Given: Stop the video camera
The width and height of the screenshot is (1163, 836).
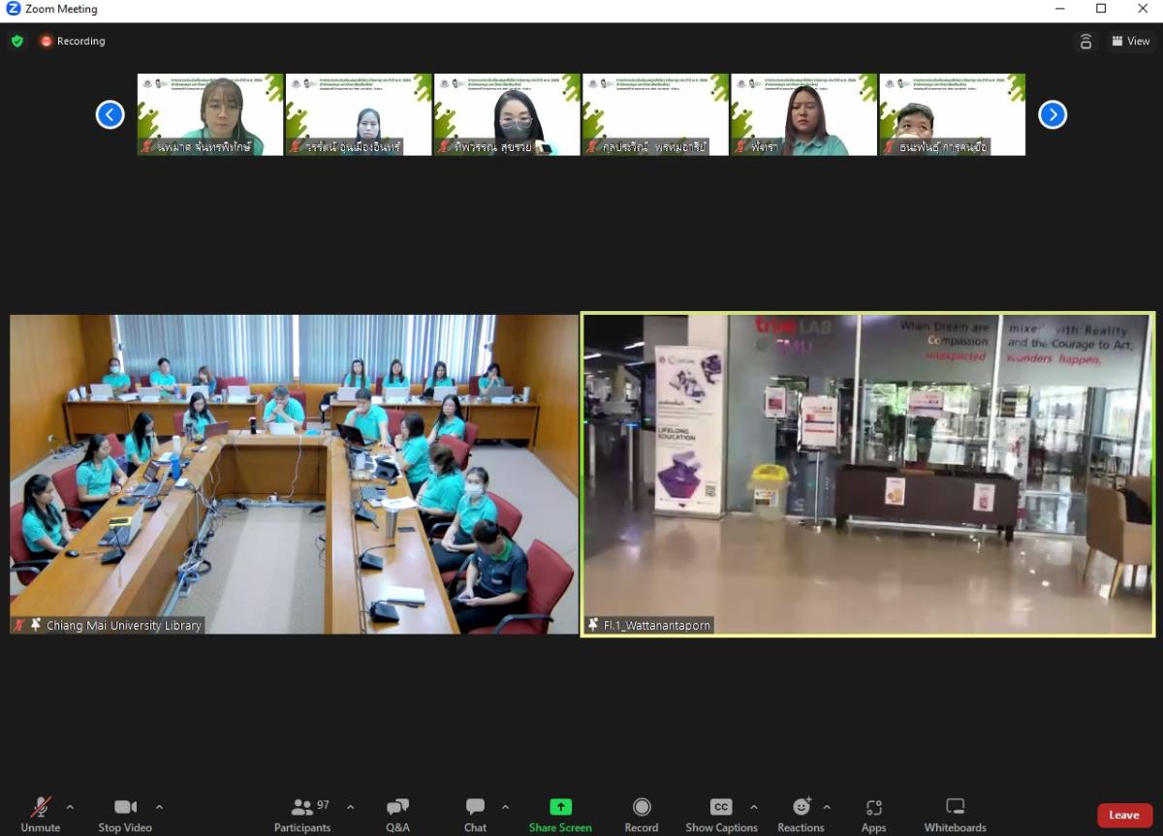Looking at the screenshot, I should (125, 814).
